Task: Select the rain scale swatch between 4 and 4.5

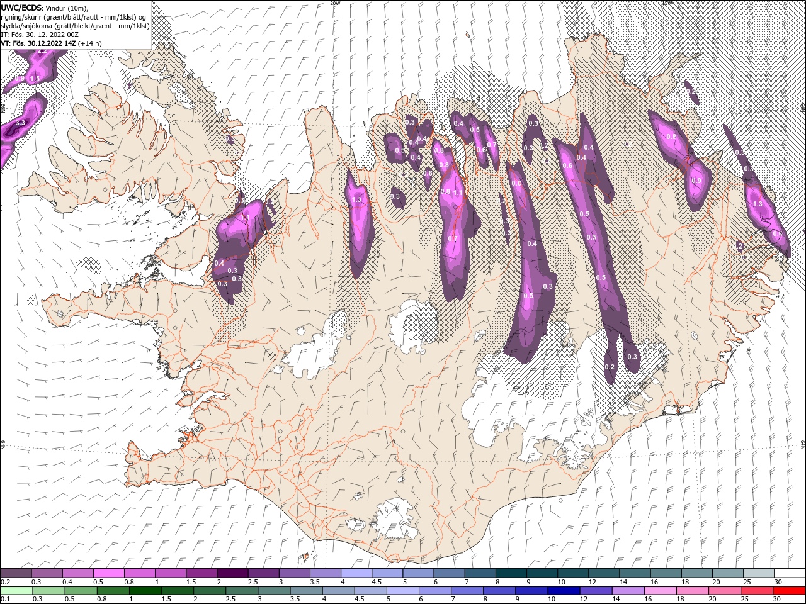Action: coord(338,590)
